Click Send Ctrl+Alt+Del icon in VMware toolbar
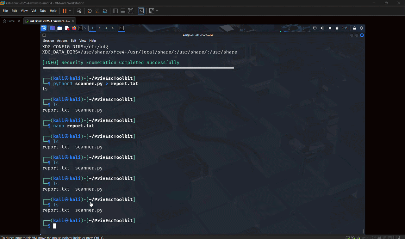Viewport: 405px width, 239px height. point(79,11)
